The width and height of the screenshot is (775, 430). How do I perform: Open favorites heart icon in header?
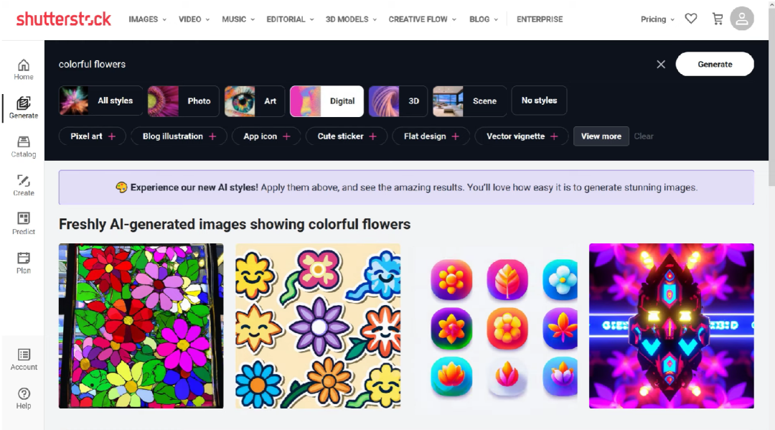coord(691,19)
